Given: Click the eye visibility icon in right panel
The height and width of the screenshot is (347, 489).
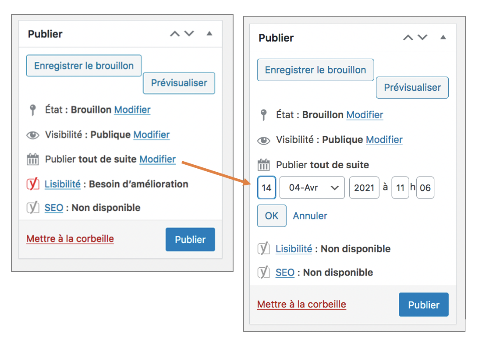Looking at the screenshot, I should pyautogui.click(x=263, y=141).
